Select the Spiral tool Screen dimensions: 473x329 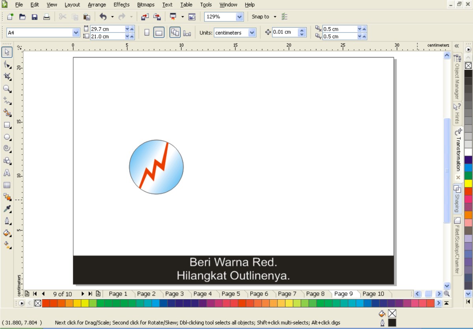coord(7,149)
